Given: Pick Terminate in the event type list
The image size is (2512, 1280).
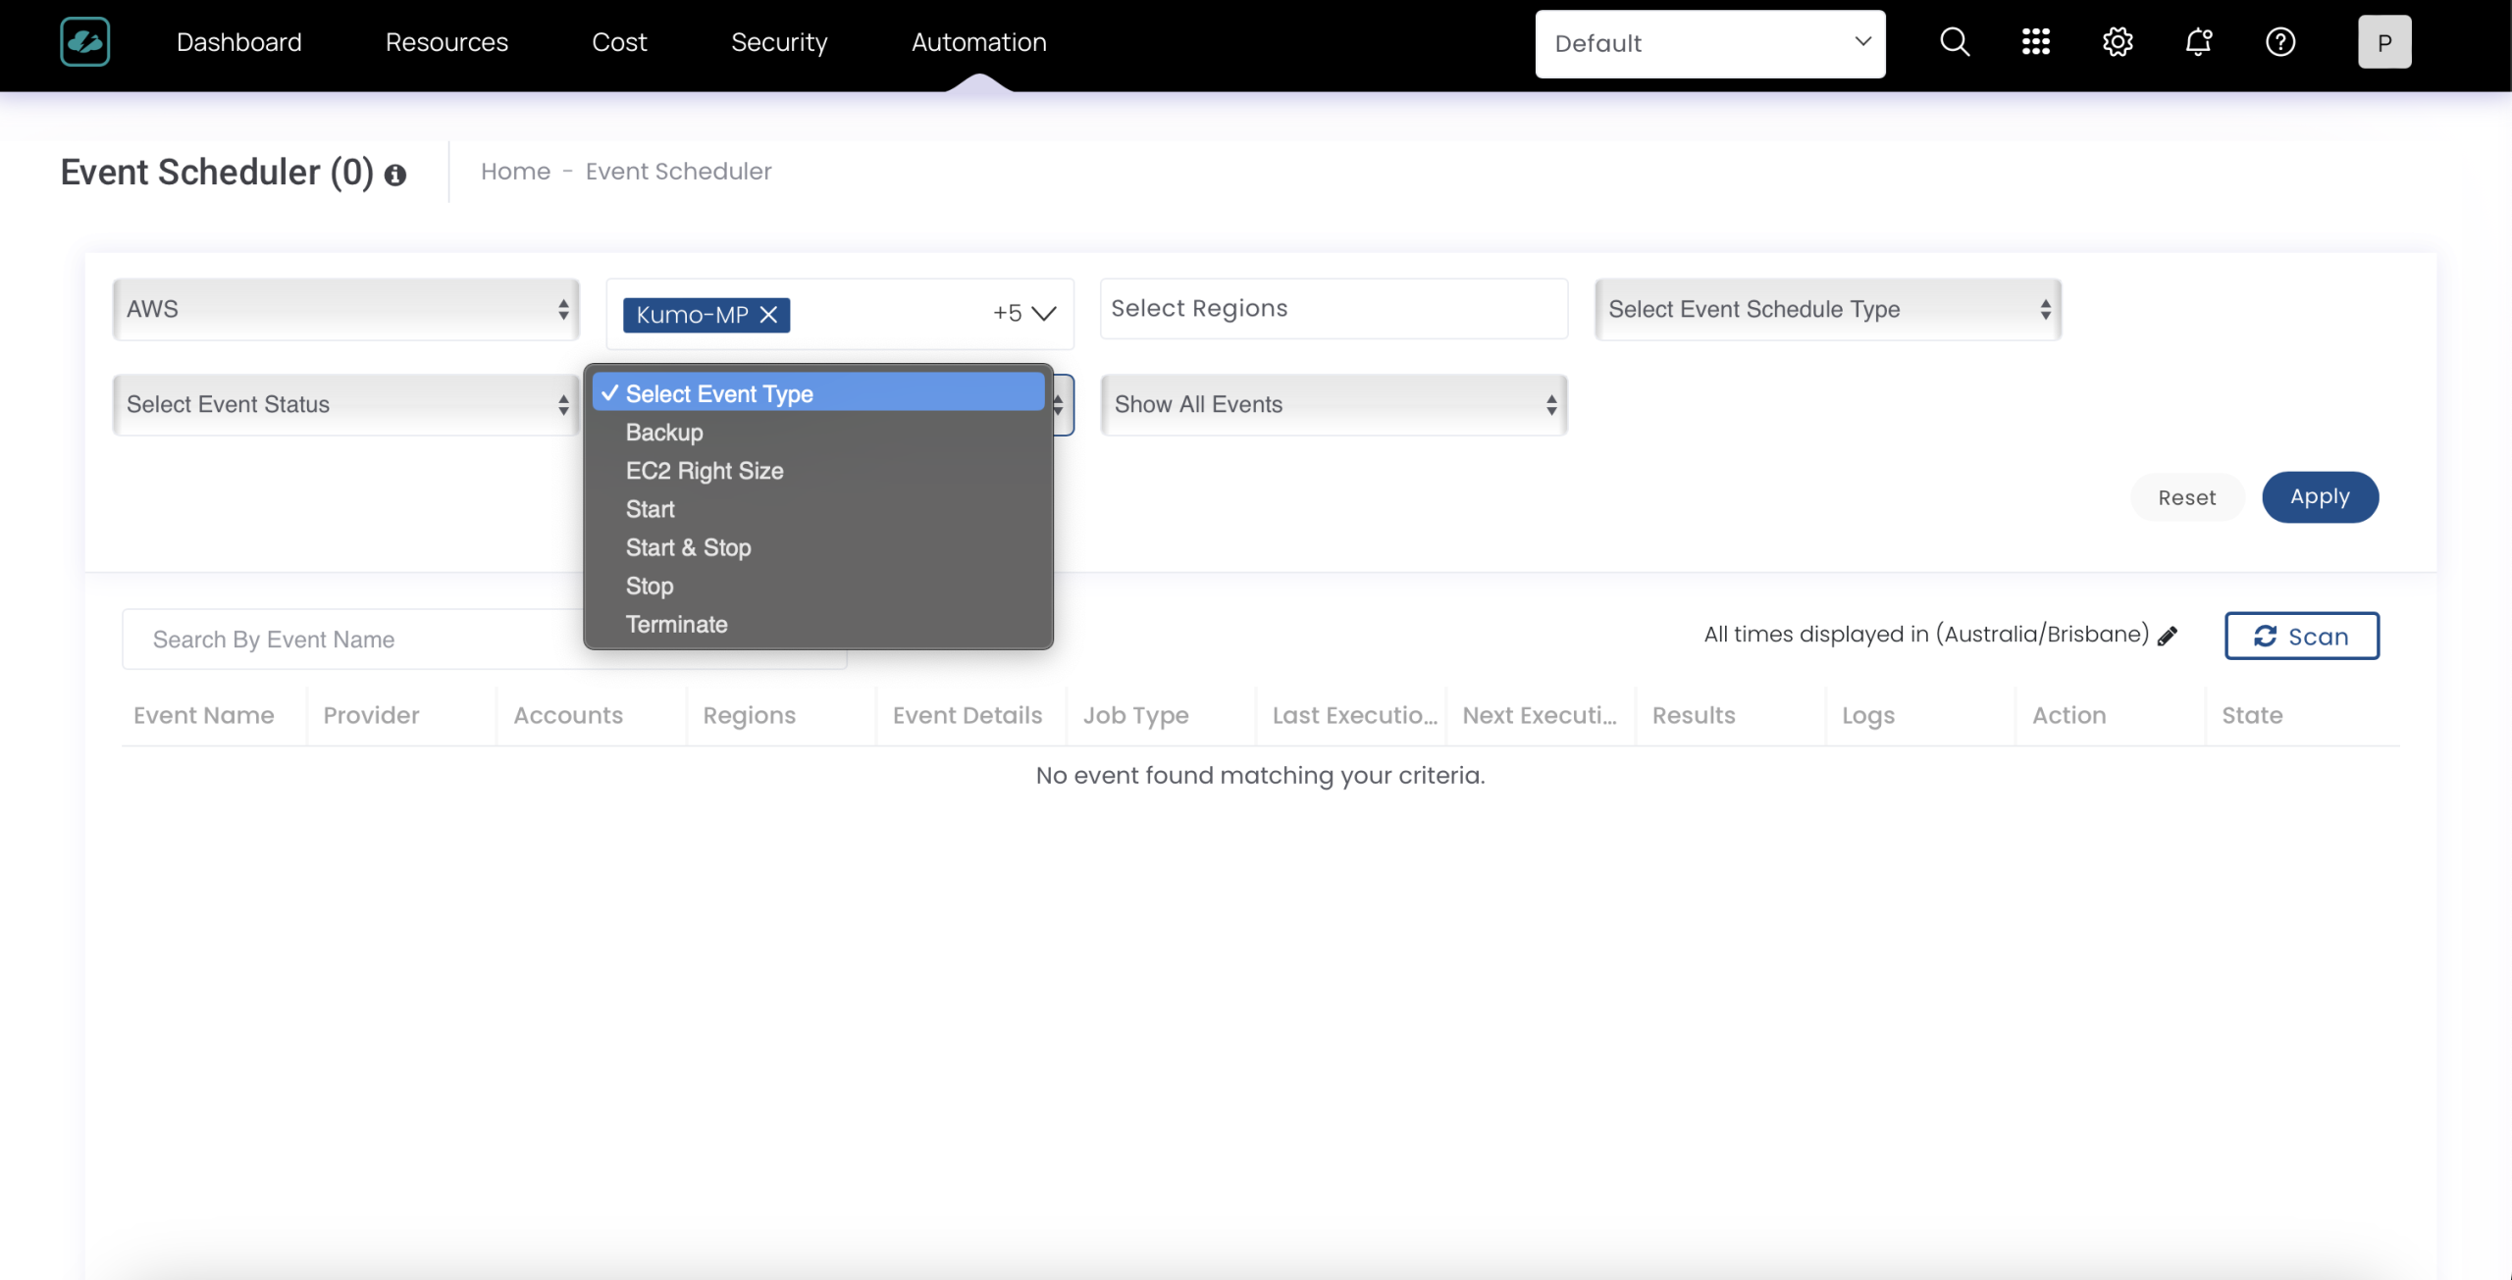Looking at the screenshot, I should 676,625.
